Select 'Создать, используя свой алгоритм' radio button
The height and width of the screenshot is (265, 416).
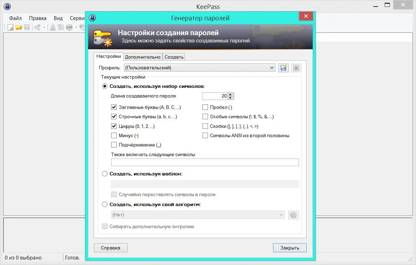click(105, 204)
